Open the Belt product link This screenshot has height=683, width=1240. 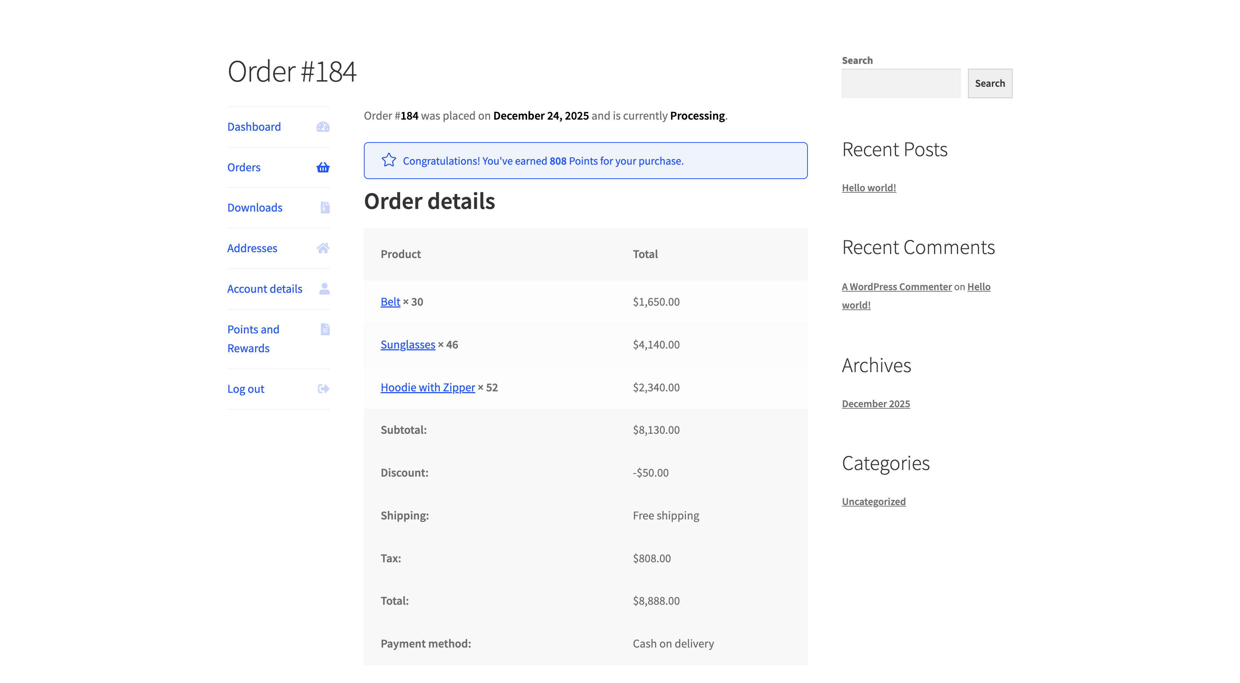point(390,302)
